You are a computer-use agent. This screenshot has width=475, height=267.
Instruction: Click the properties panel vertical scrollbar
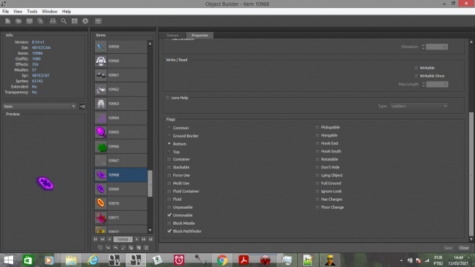click(471, 174)
